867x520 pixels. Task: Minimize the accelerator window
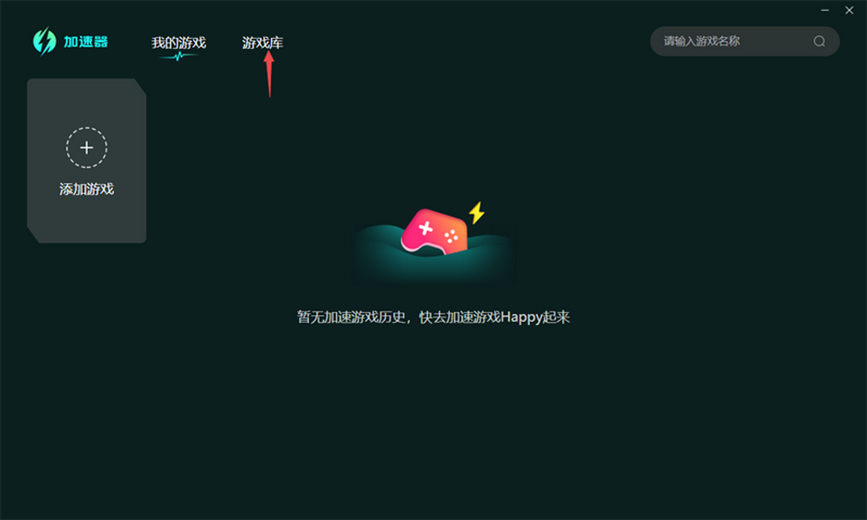(x=825, y=10)
